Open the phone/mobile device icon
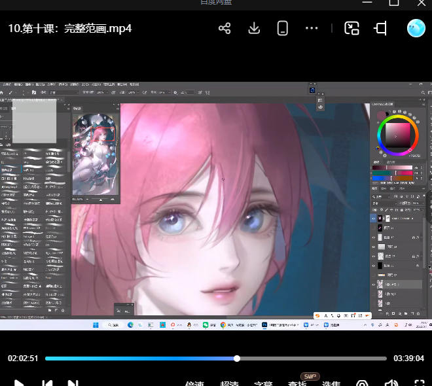This screenshot has width=432, height=386. [x=283, y=28]
